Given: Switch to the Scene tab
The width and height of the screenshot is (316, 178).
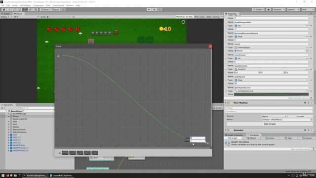Looking at the screenshot, I should [x=5, y=14].
